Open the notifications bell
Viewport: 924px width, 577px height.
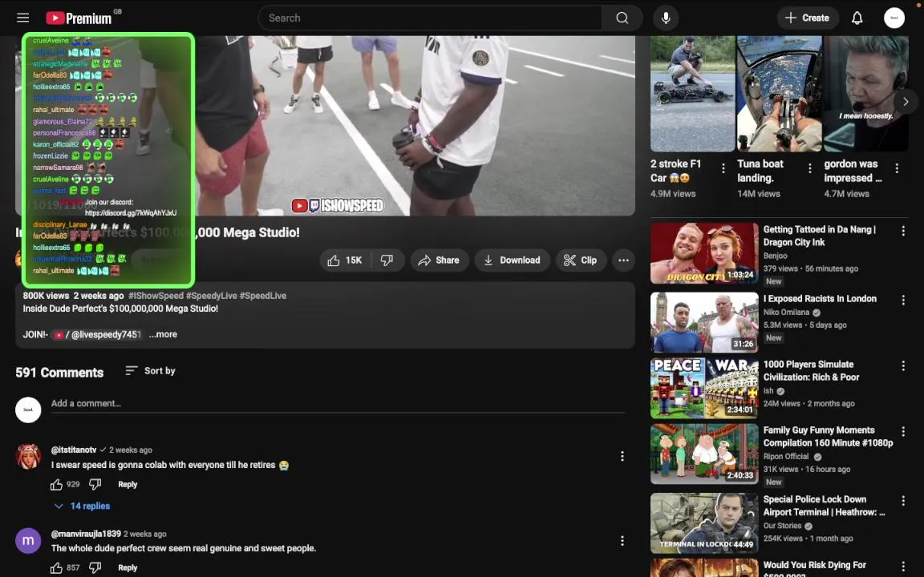857,18
